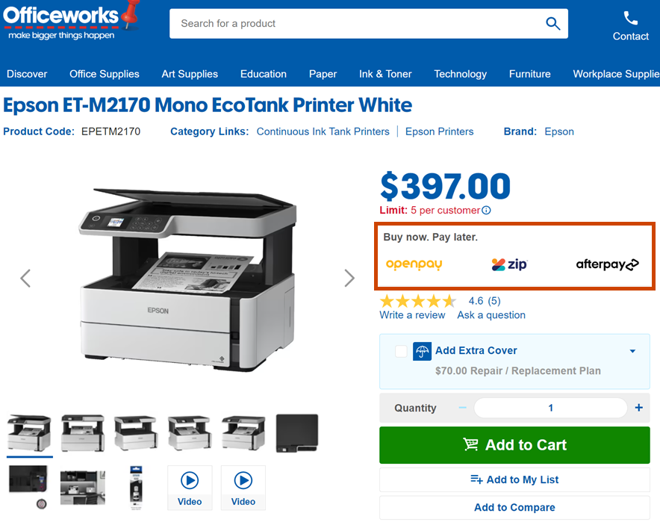Click the Add to Cart button

pos(514,445)
